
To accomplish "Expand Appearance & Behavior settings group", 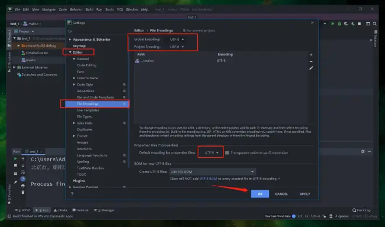I will [x=70, y=40].
